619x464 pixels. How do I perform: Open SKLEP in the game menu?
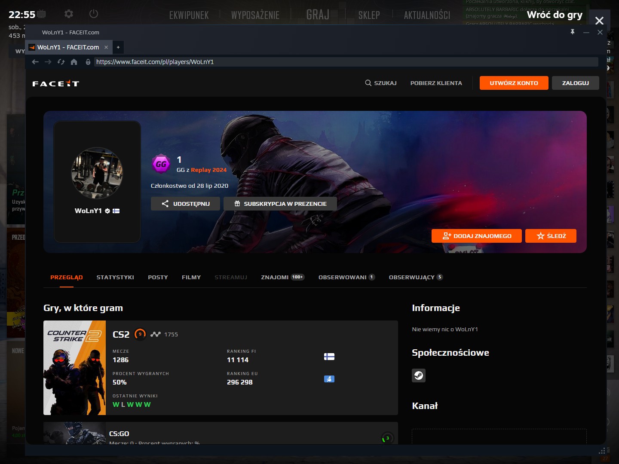(369, 15)
